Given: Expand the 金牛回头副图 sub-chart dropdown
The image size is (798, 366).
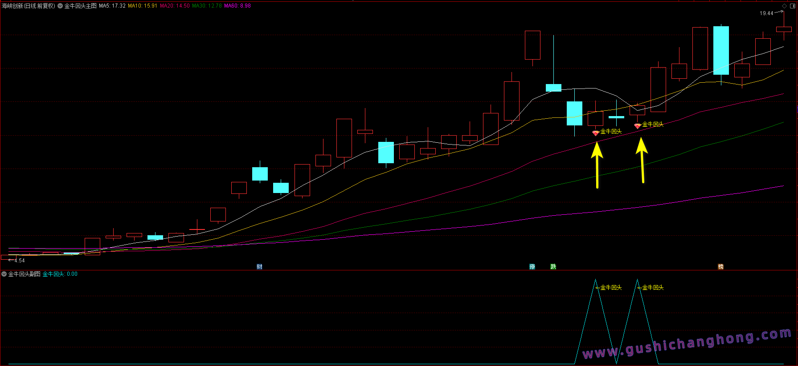Looking at the screenshot, I should click(4, 274).
